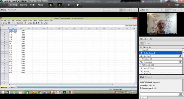This screenshot has width=184, height=99.
Task: Click the Adobe Connect logo icon
Action: click(3, 4)
